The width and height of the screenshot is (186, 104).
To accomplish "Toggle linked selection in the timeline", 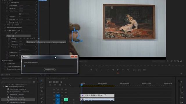I will [60, 85].
